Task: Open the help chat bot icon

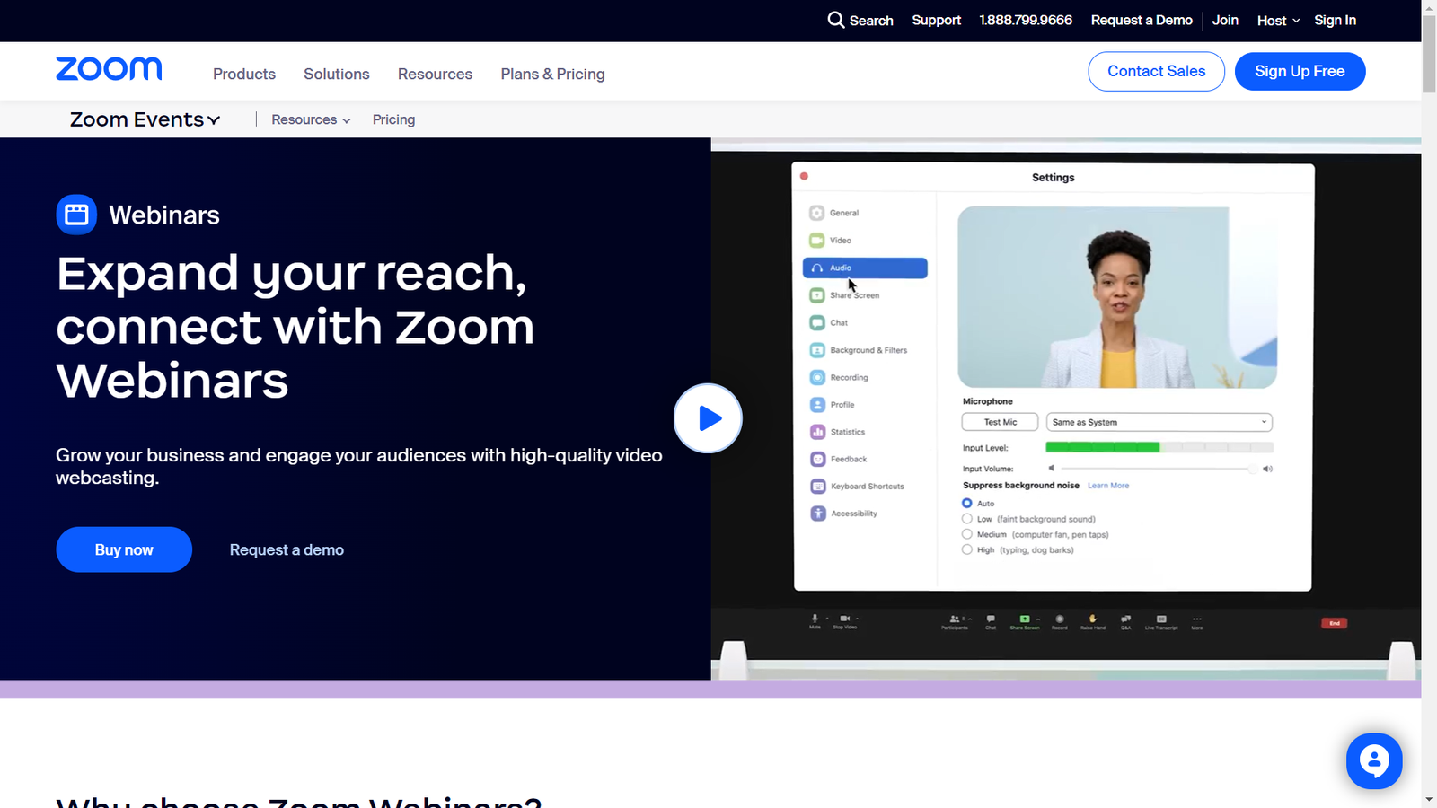Action: pos(1374,761)
